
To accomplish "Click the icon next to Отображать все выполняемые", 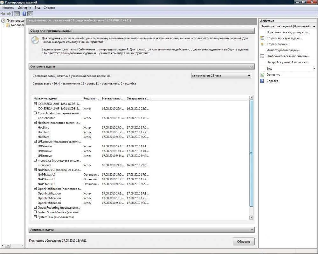I will (x=262, y=56).
